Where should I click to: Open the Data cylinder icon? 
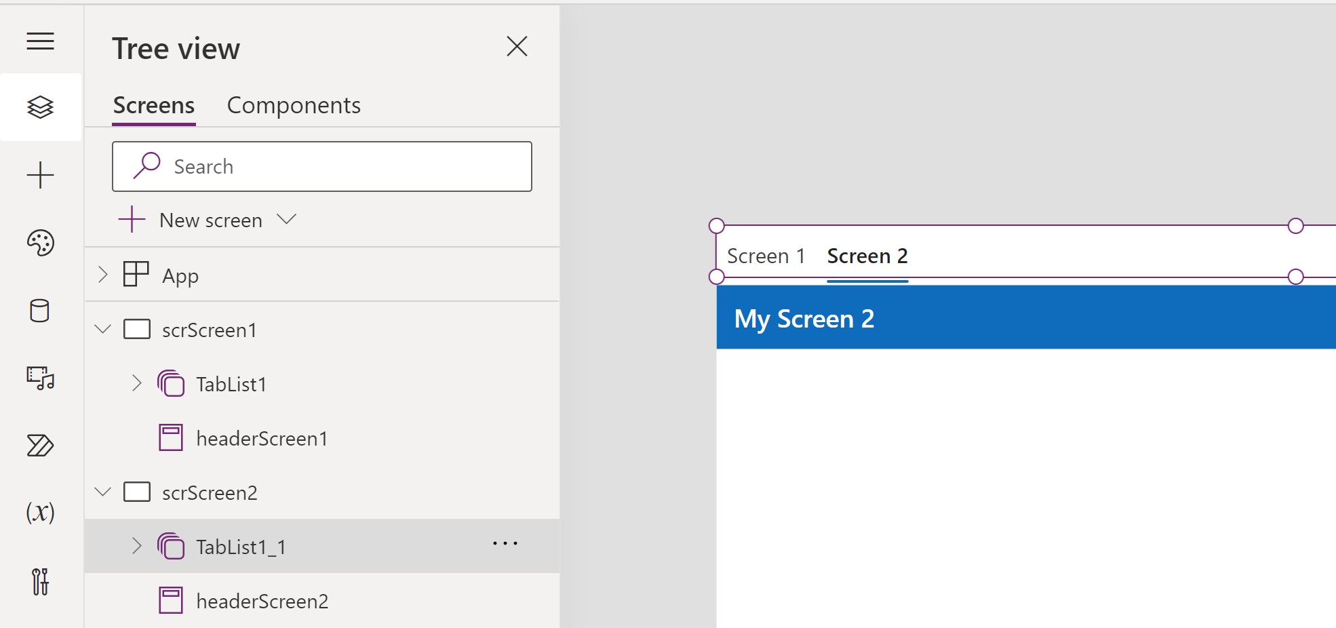tap(40, 311)
